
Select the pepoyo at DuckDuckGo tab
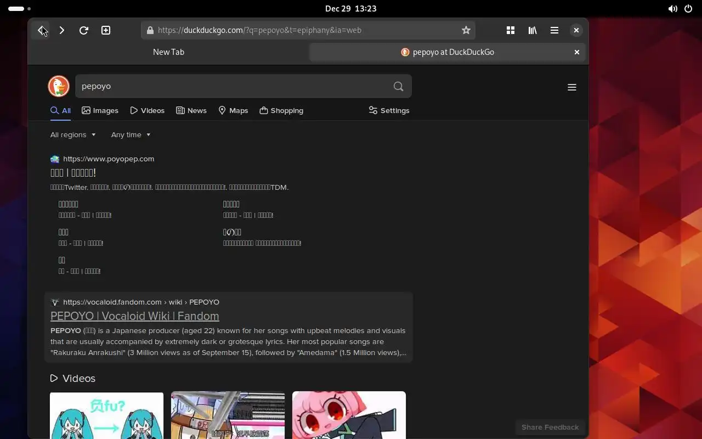pyautogui.click(x=448, y=52)
